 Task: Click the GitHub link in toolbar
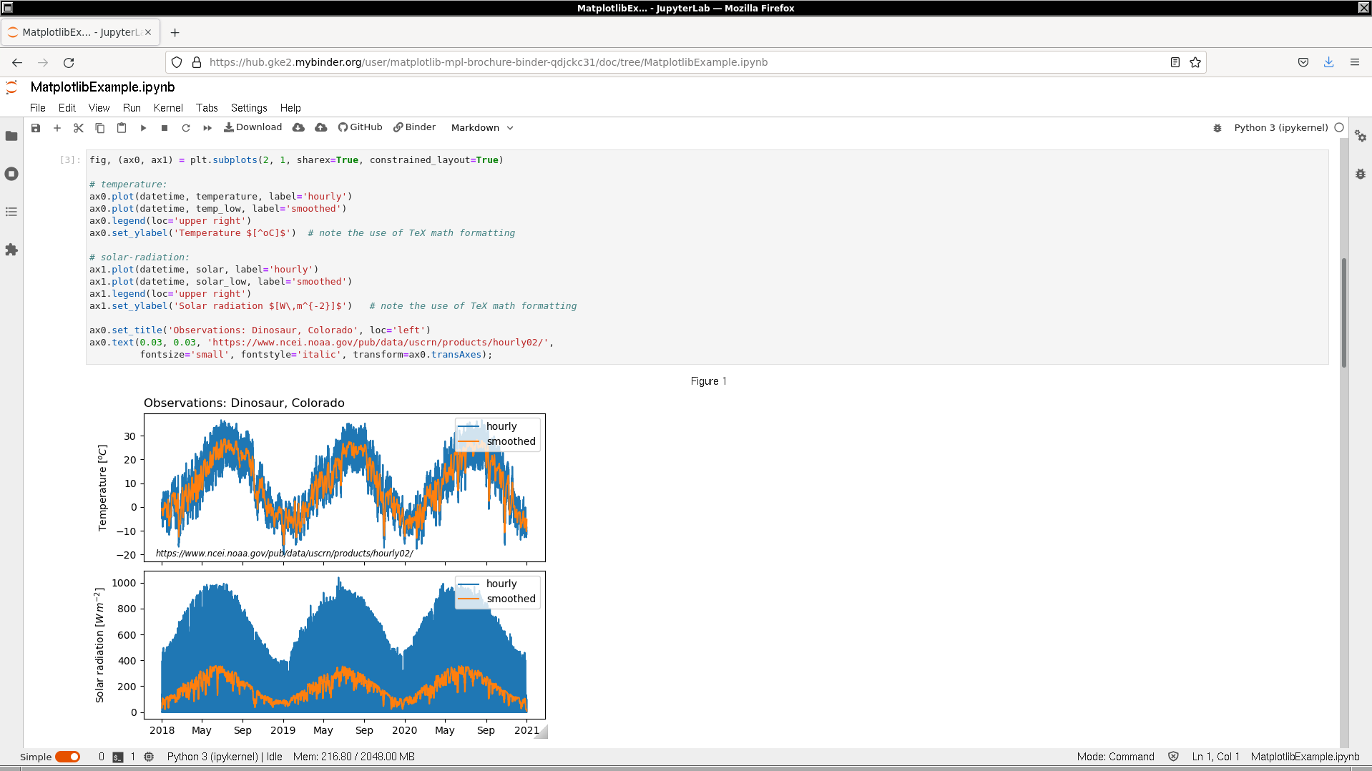point(361,127)
